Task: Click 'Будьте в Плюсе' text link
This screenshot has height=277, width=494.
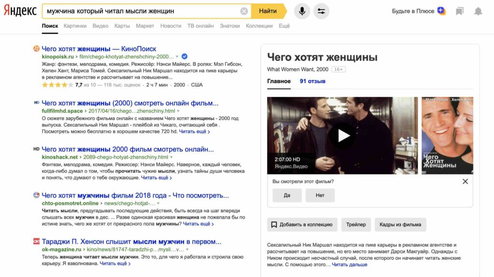Action: [413, 11]
